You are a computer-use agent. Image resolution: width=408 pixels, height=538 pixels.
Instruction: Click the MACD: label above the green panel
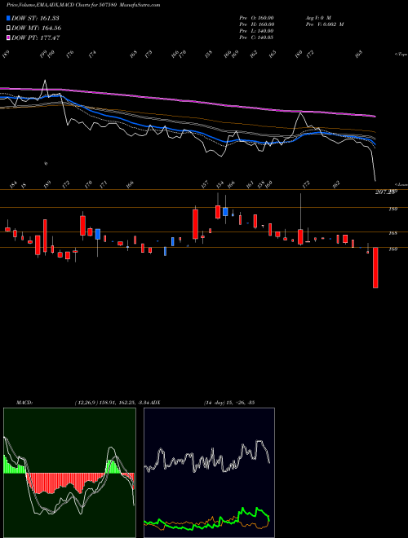(x=24, y=403)
